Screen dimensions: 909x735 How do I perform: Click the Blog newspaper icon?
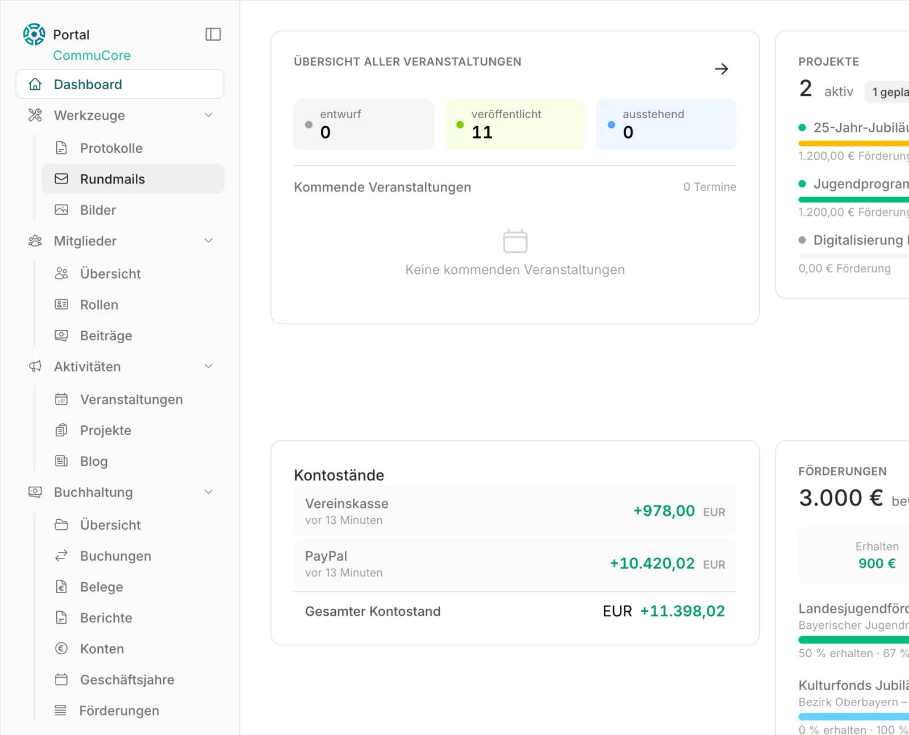[61, 461]
